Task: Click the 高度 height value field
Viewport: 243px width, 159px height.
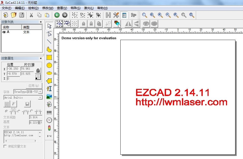Action: pos(36,123)
